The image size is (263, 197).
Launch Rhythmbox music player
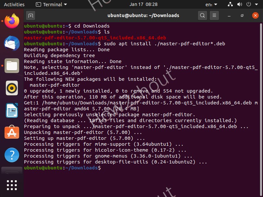click(x=12, y=88)
